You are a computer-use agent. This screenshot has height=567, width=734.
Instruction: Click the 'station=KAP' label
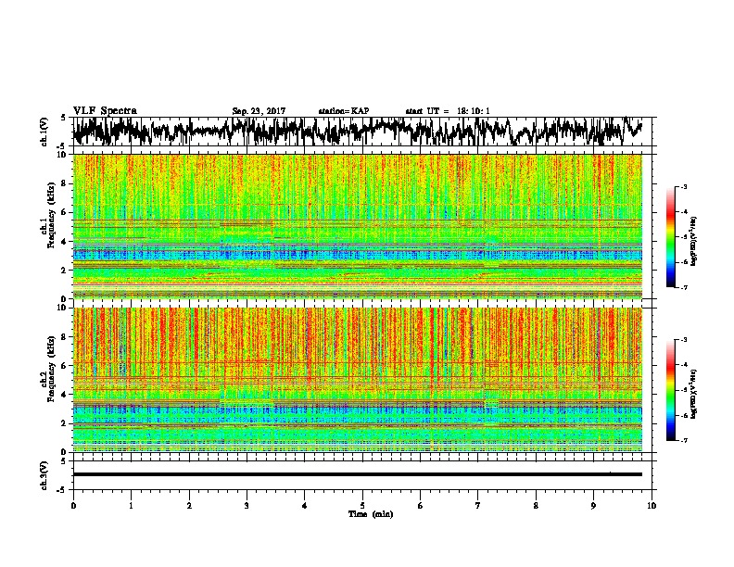tap(344, 111)
